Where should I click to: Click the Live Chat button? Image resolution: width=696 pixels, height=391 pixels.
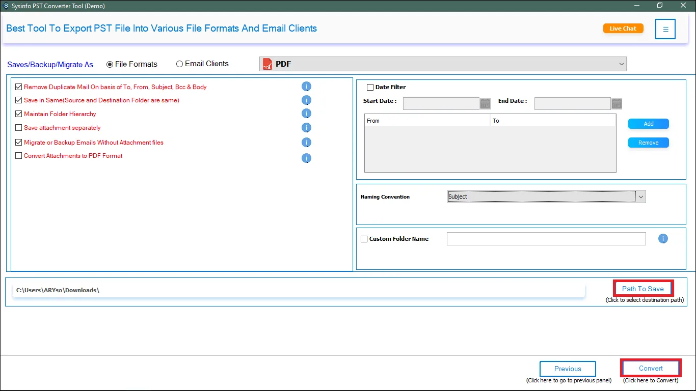(x=623, y=29)
